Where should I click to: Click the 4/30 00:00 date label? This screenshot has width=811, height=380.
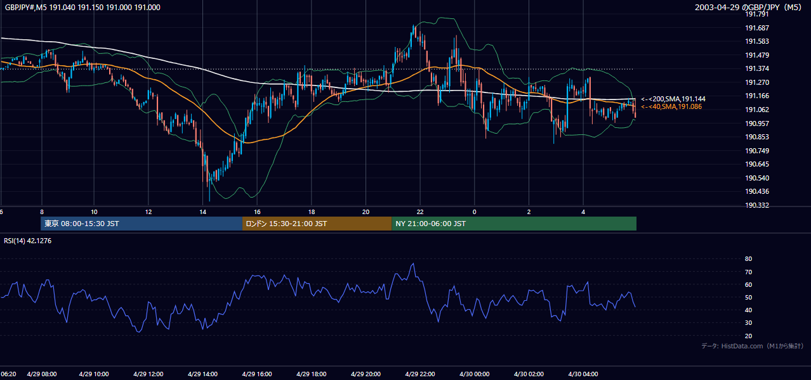pyautogui.click(x=473, y=374)
